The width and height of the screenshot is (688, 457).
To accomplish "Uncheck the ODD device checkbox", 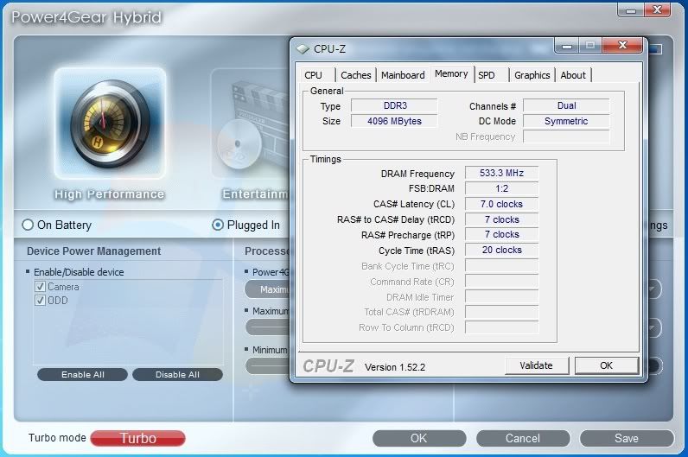I will coord(40,301).
